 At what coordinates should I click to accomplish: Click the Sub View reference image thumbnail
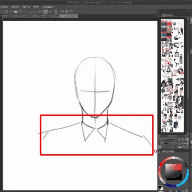tap(172, 76)
